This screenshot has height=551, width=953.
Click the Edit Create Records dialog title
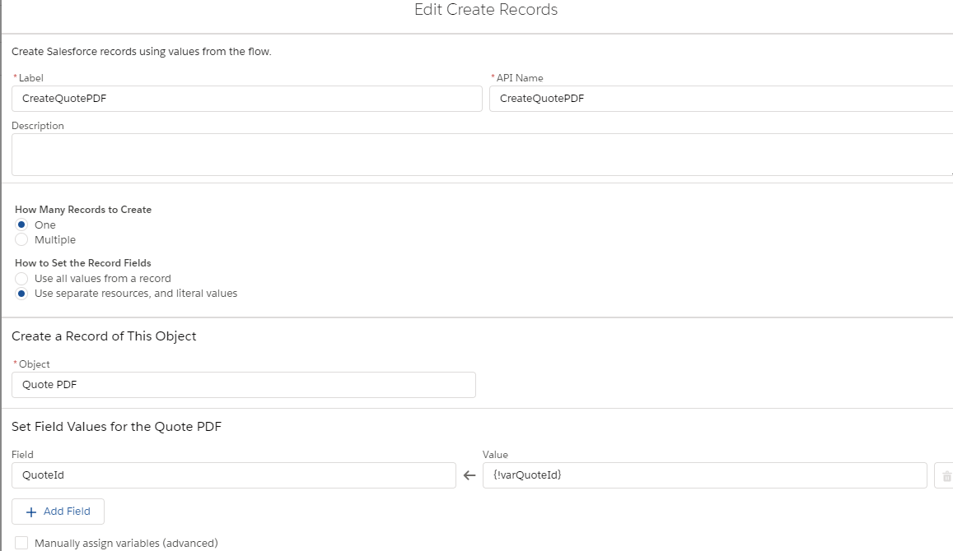click(x=486, y=10)
